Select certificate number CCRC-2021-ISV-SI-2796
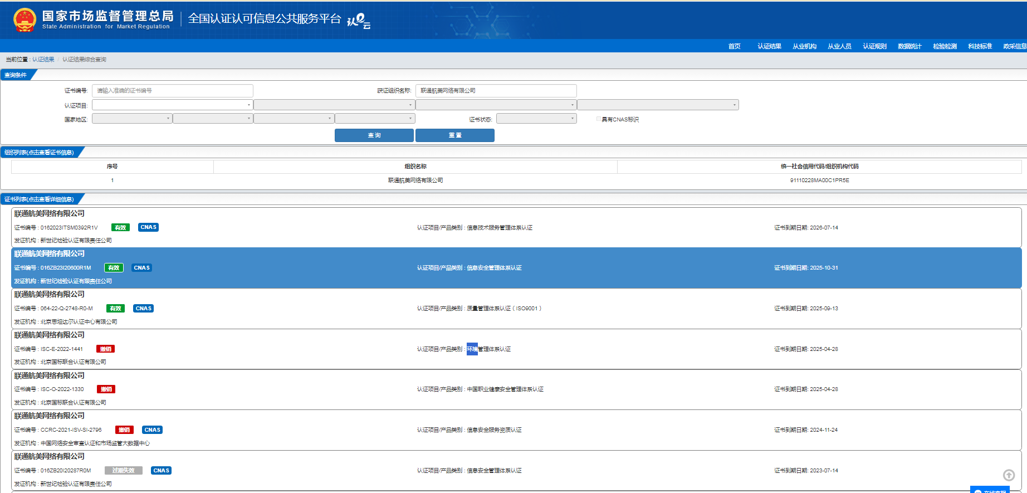Viewport: 1027px width, 493px height. coord(71,430)
